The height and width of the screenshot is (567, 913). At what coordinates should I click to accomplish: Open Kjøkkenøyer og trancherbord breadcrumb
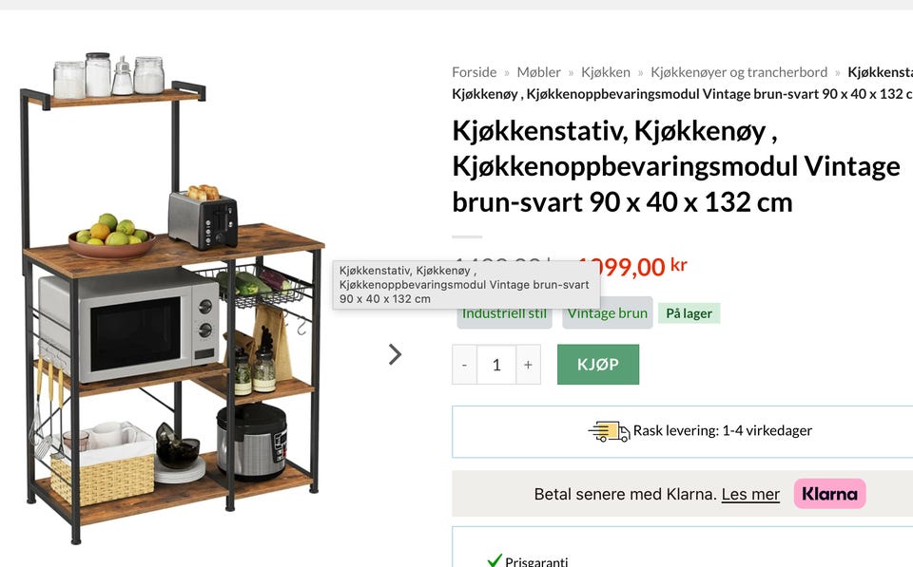tap(739, 72)
